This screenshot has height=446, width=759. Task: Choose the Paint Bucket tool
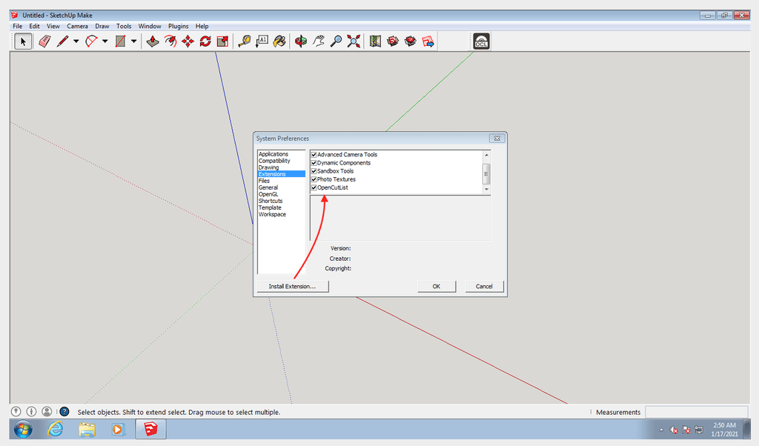tap(279, 41)
